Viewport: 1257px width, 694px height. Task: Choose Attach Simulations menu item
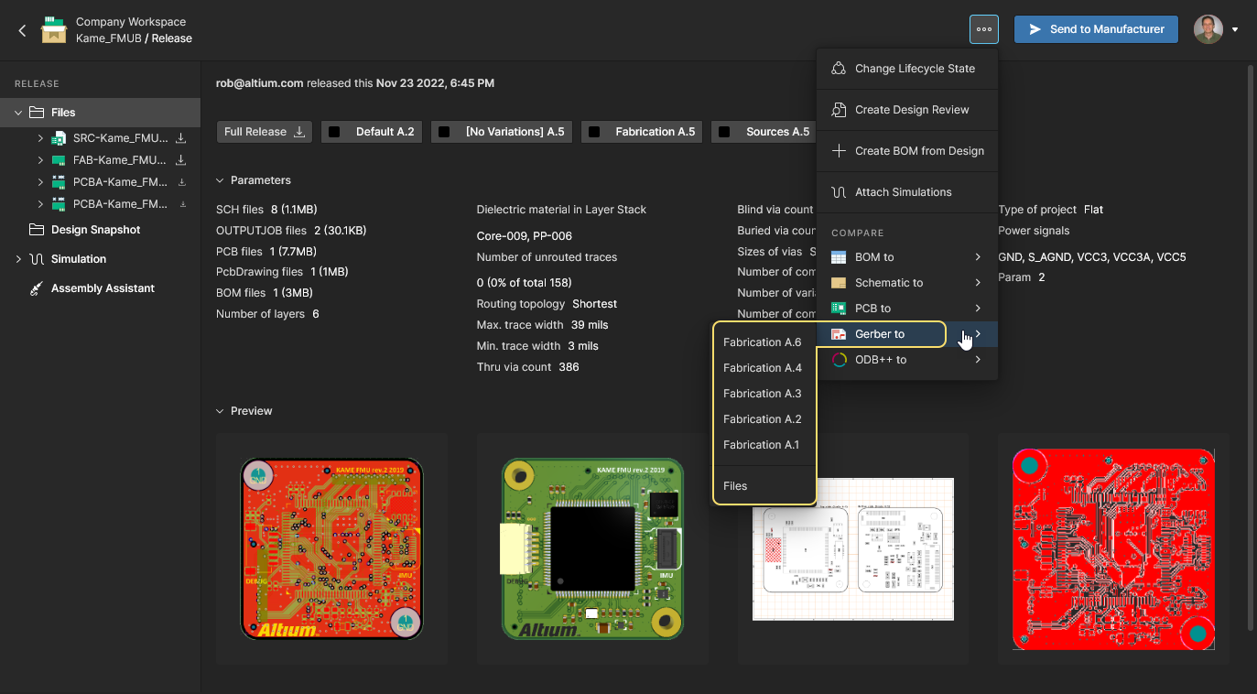tap(907, 192)
